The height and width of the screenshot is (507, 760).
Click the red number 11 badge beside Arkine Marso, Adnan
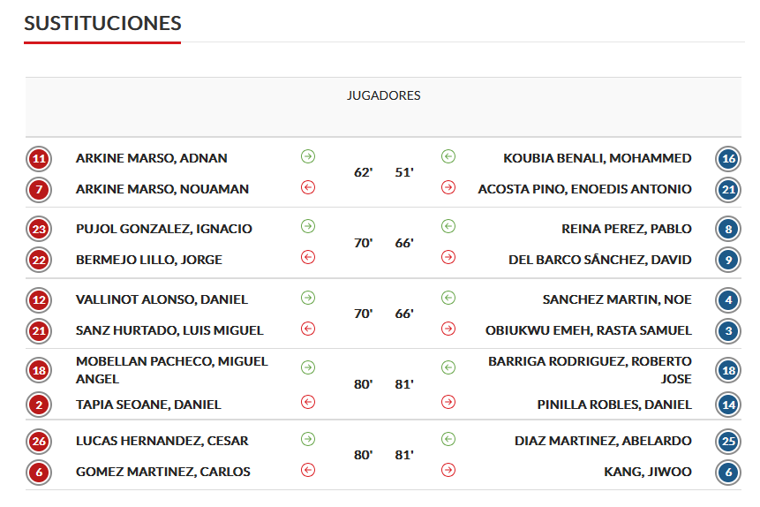coord(39,159)
